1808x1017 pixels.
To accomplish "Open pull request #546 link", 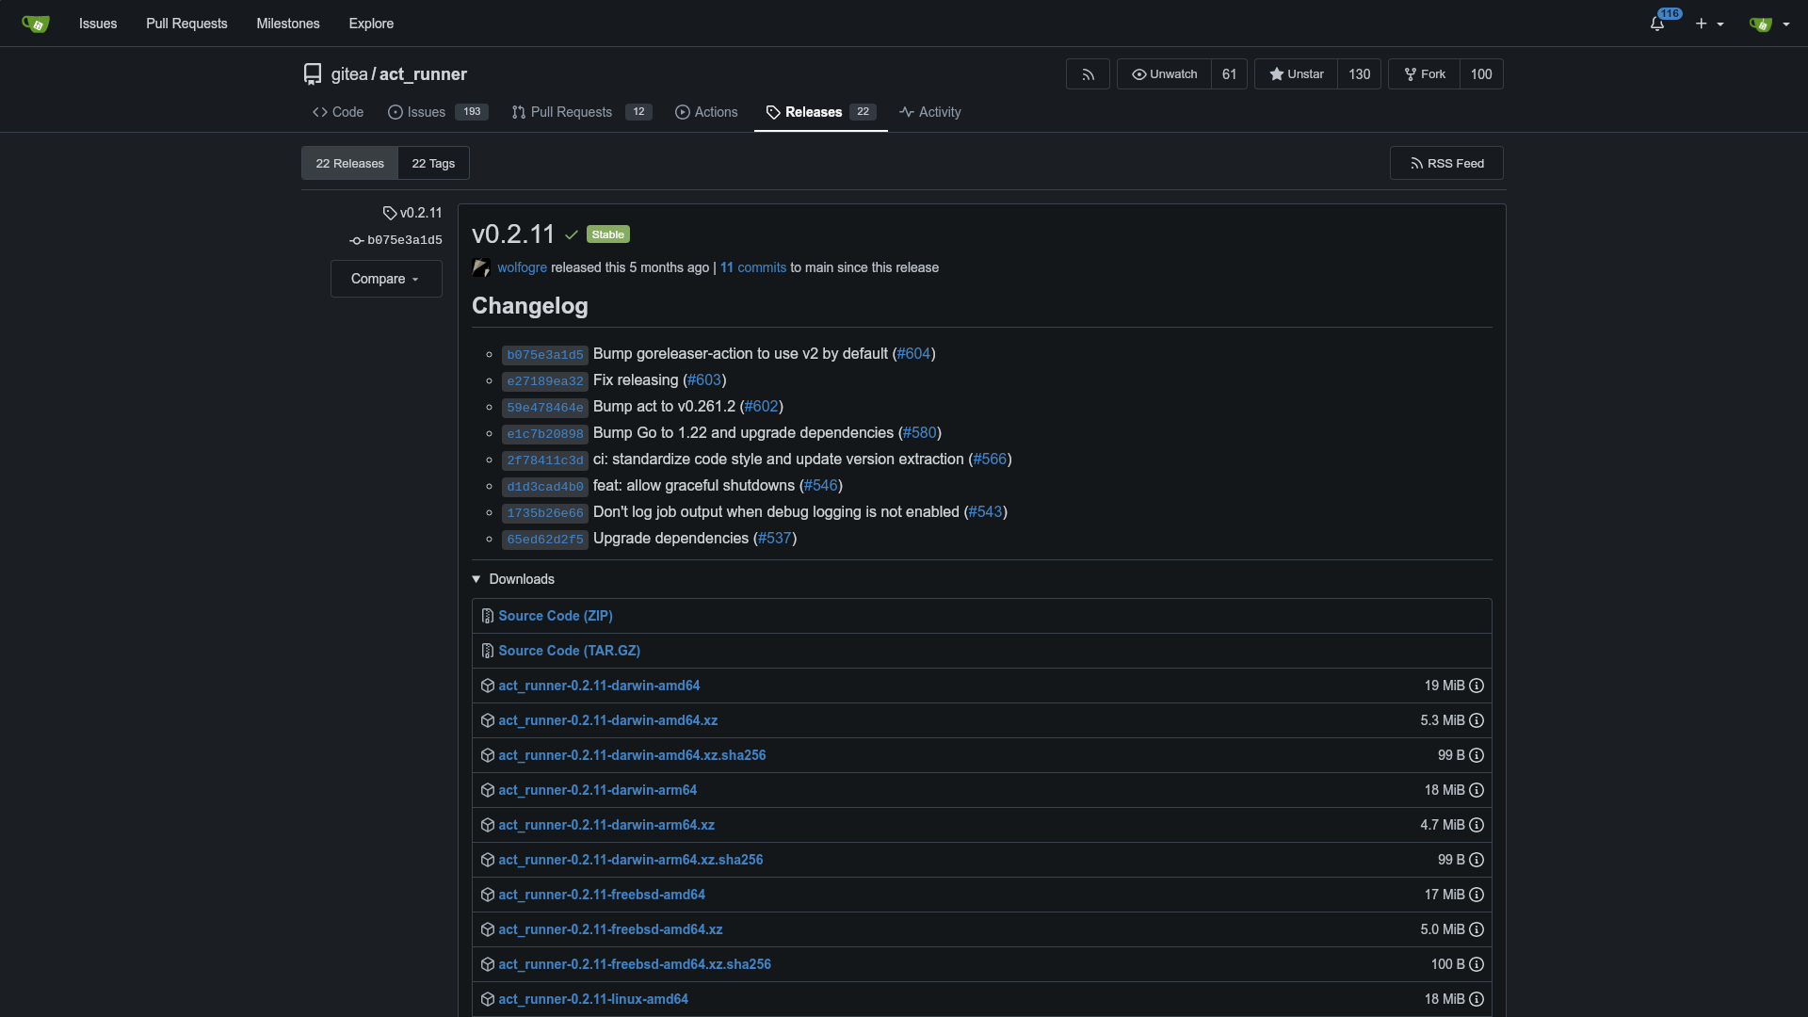I will (820, 486).
